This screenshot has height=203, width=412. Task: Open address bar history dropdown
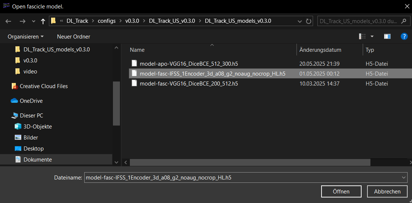coord(299,21)
